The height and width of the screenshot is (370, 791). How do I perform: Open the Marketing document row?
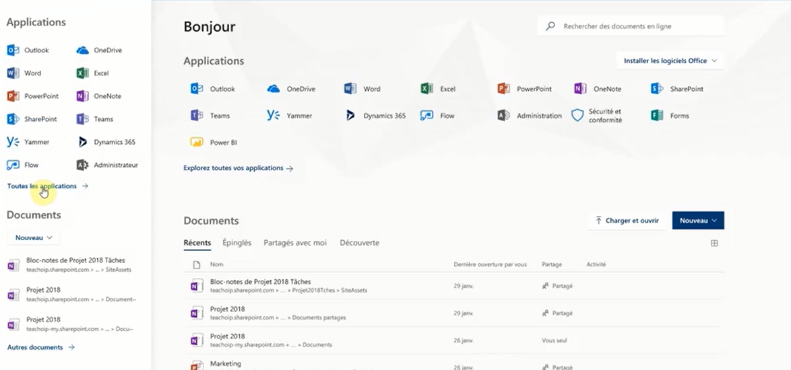click(x=454, y=363)
